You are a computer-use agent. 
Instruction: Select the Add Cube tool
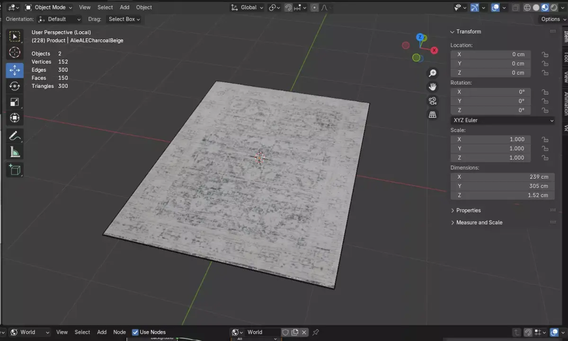coord(15,169)
